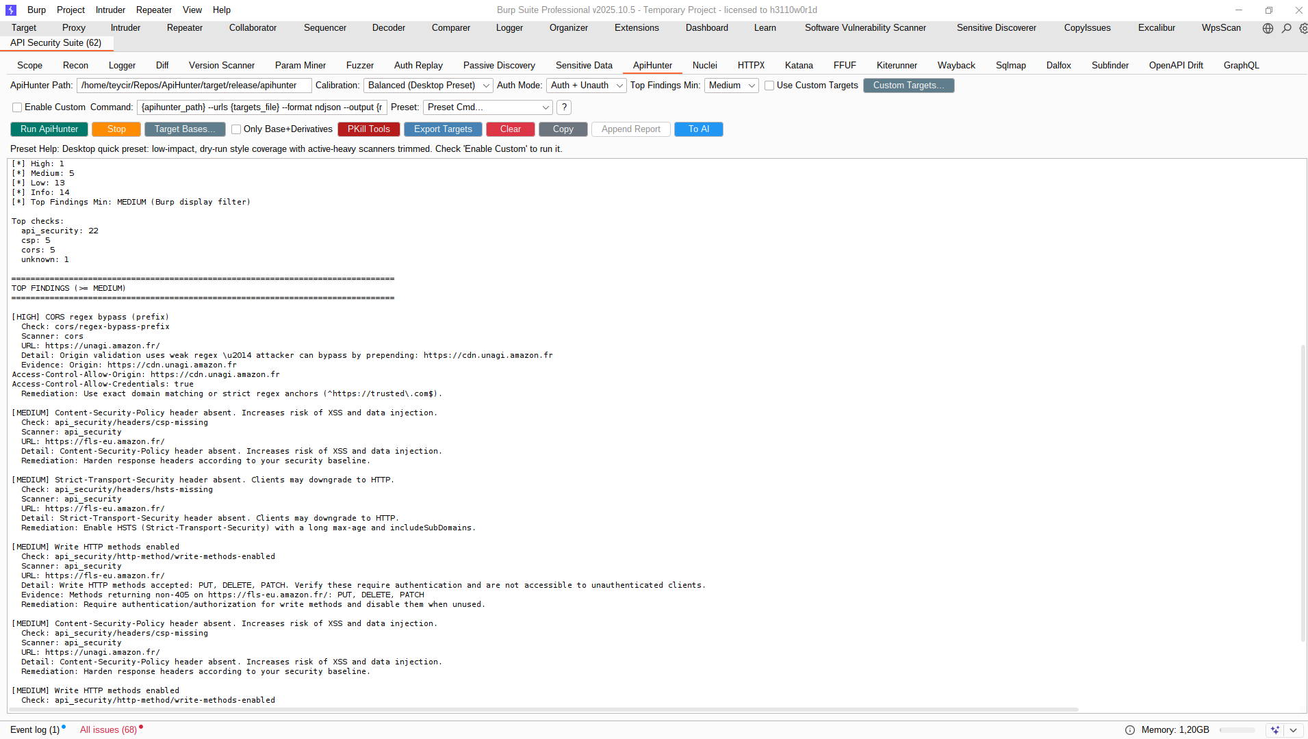Click the custom Command input field
The height and width of the screenshot is (739, 1308).
[x=262, y=107]
